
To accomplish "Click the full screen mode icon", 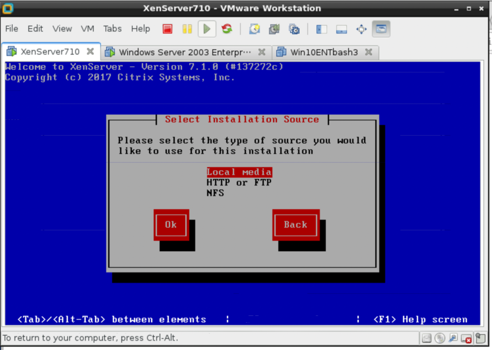I will tap(361, 29).
